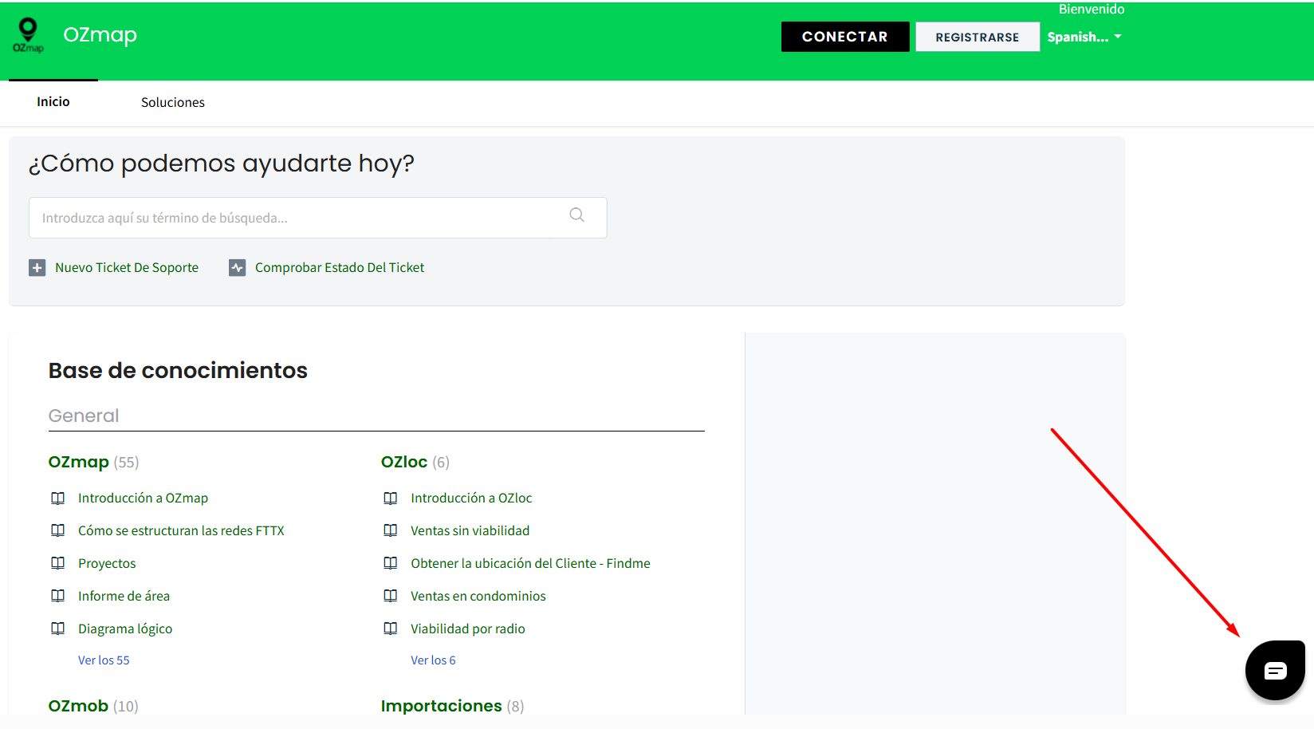The height and width of the screenshot is (729, 1314).
Task: Click the OZmap logo icon in header
Action: (x=28, y=36)
